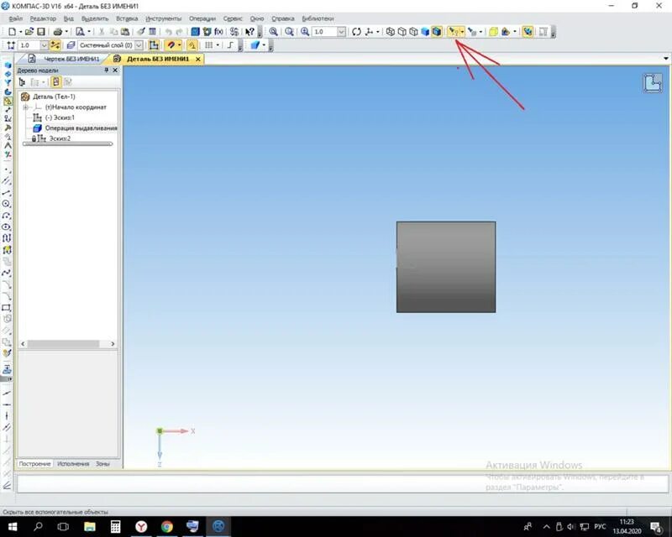The height and width of the screenshot is (537, 672).
Task: Switch to the Зоны tab
Action: point(102,464)
